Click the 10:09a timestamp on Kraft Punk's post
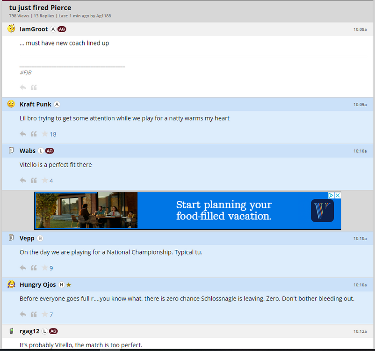The image size is (375, 351). pos(360,105)
